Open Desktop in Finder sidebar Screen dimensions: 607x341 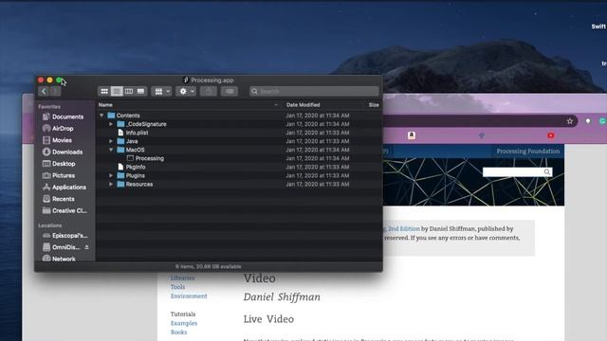[64, 164]
